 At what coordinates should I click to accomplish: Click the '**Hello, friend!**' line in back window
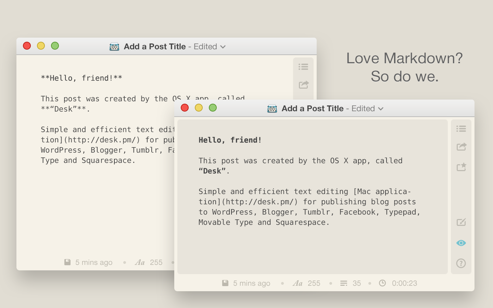pyautogui.click(x=81, y=78)
